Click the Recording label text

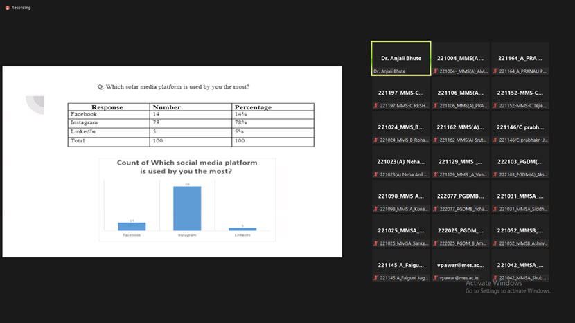point(21,8)
